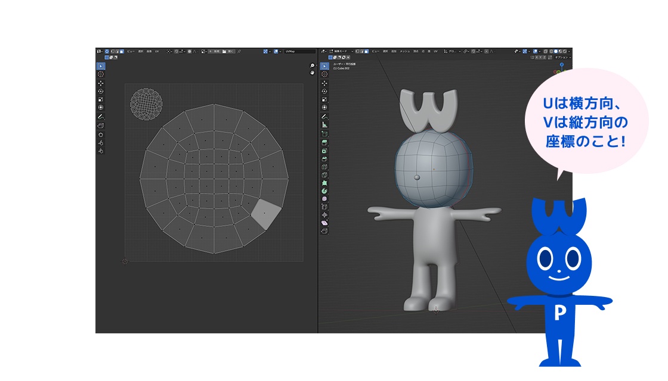Choose the Measure tool in 3D viewport
The width and height of the screenshot is (668, 381).
coord(324,125)
